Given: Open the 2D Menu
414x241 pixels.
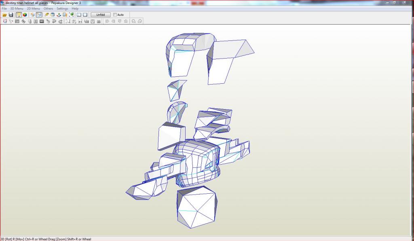Looking at the screenshot, I should [33, 8].
